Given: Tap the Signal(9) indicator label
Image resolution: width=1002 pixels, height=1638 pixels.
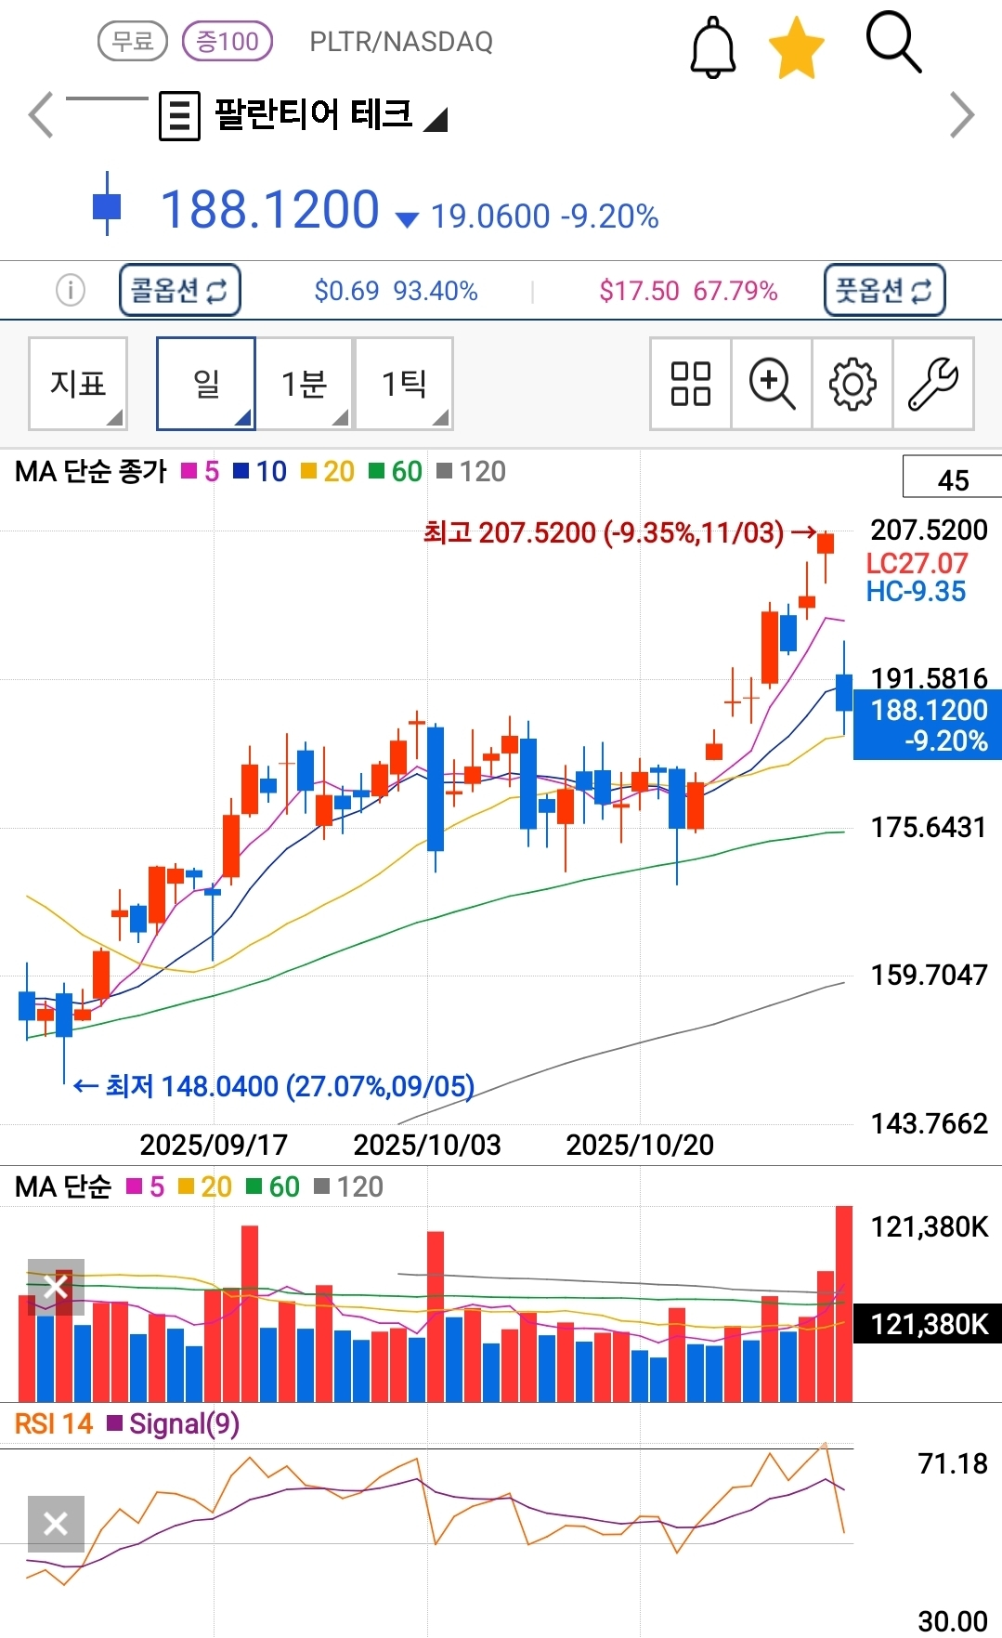Looking at the screenshot, I should coord(184,1424).
